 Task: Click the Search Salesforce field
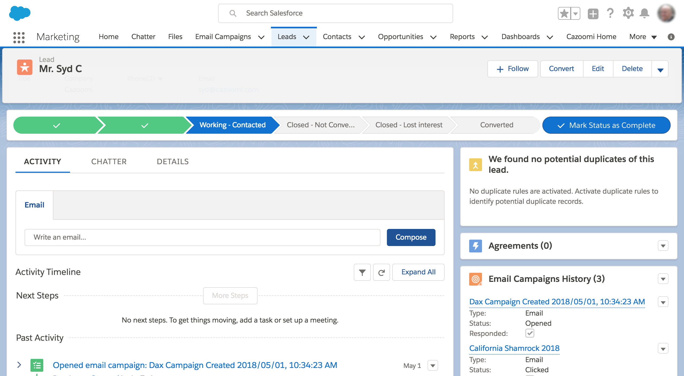[336, 13]
